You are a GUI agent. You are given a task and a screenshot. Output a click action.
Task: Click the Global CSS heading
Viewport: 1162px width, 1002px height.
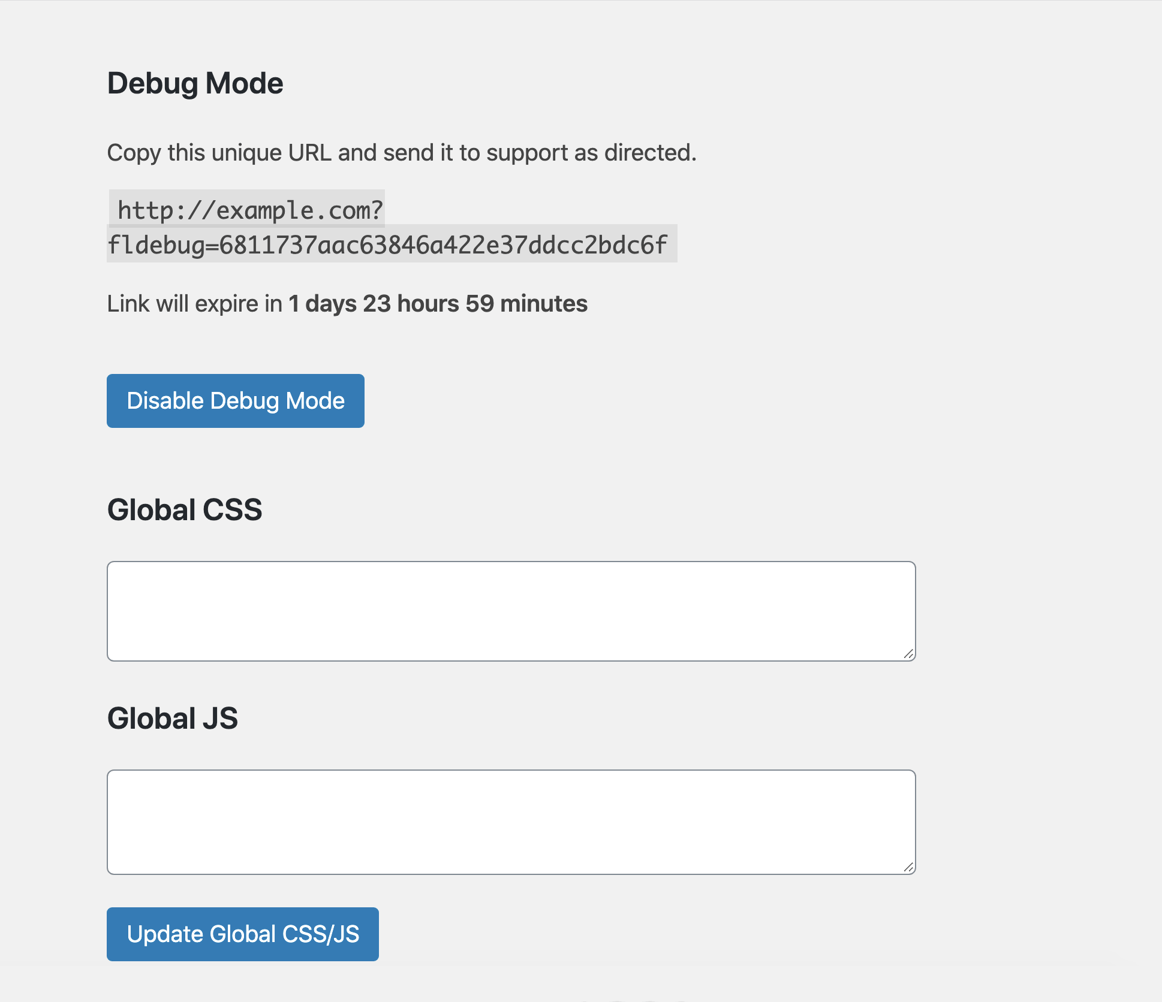(x=184, y=510)
